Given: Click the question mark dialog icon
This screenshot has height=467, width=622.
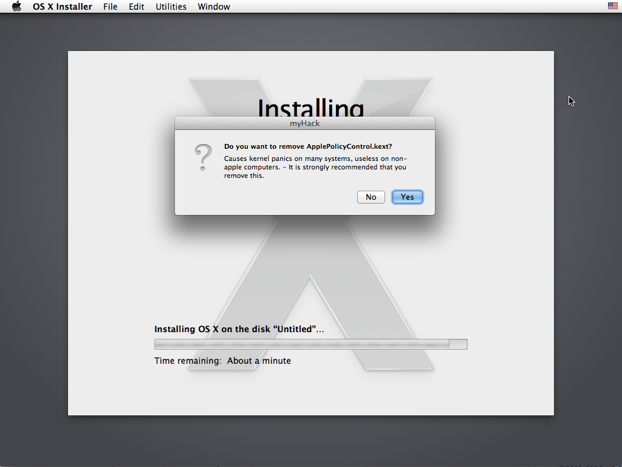Looking at the screenshot, I should tap(203, 157).
